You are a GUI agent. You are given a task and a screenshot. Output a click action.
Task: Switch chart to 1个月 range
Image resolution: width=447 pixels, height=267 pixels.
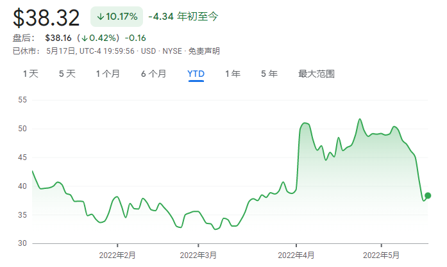pos(108,74)
